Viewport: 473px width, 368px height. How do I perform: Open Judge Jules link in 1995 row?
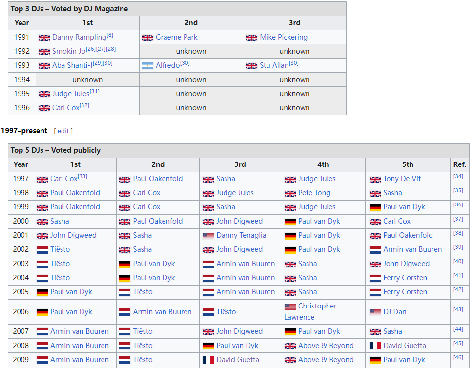pos(71,94)
